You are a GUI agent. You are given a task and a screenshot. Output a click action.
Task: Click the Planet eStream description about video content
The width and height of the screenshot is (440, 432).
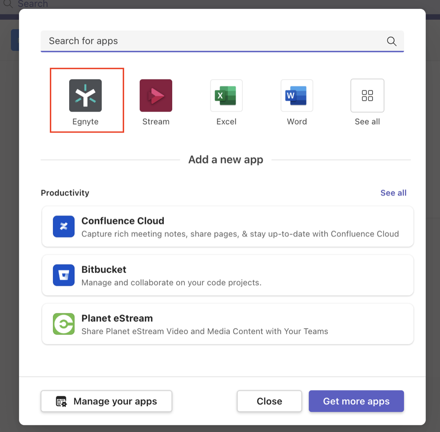tap(204, 331)
